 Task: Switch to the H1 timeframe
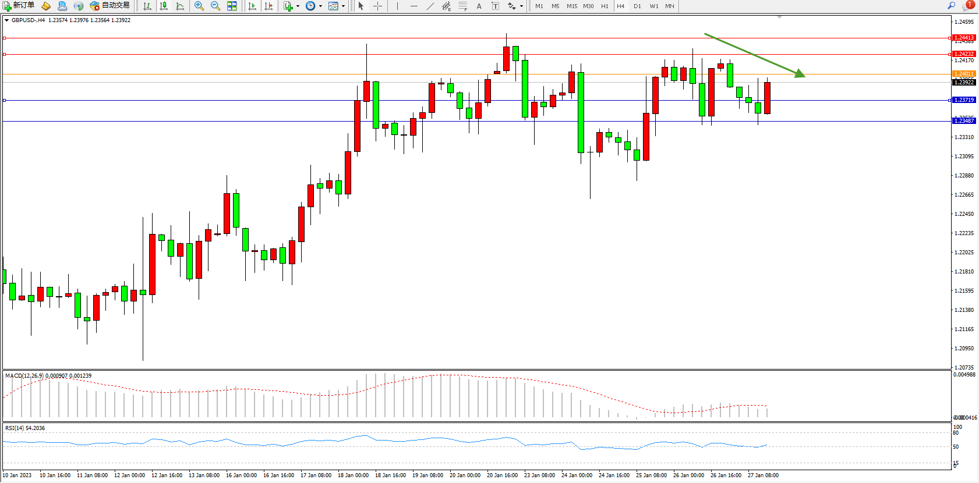tap(605, 6)
